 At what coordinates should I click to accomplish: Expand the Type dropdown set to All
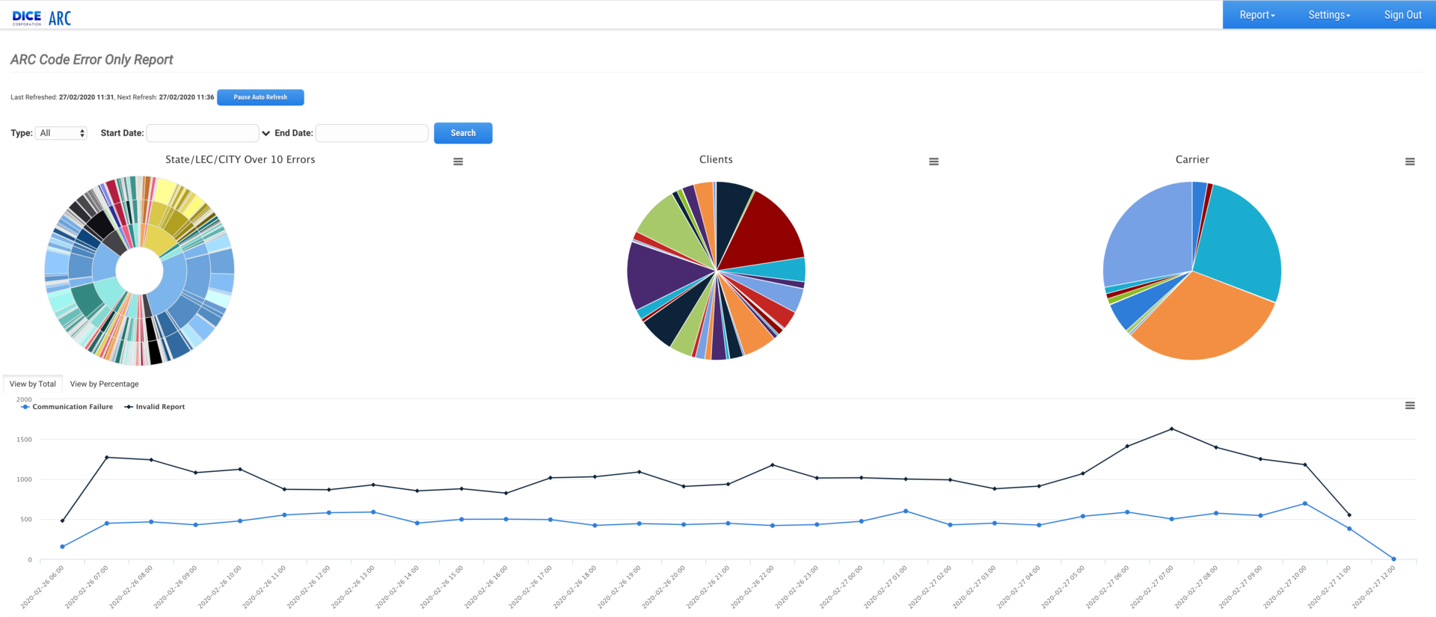click(61, 133)
